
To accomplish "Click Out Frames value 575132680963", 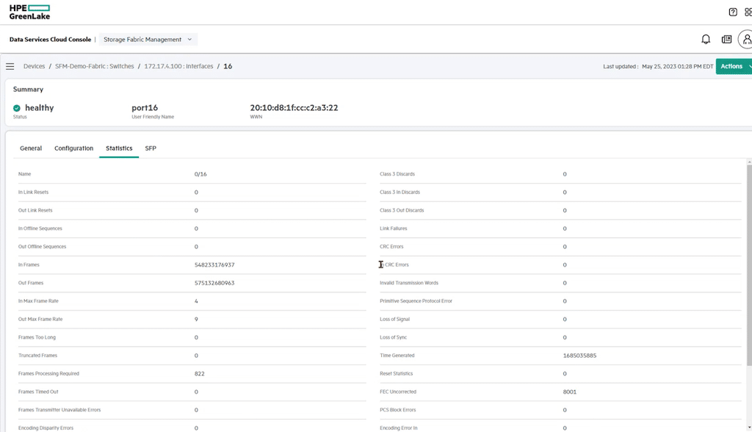I will point(214,283).
